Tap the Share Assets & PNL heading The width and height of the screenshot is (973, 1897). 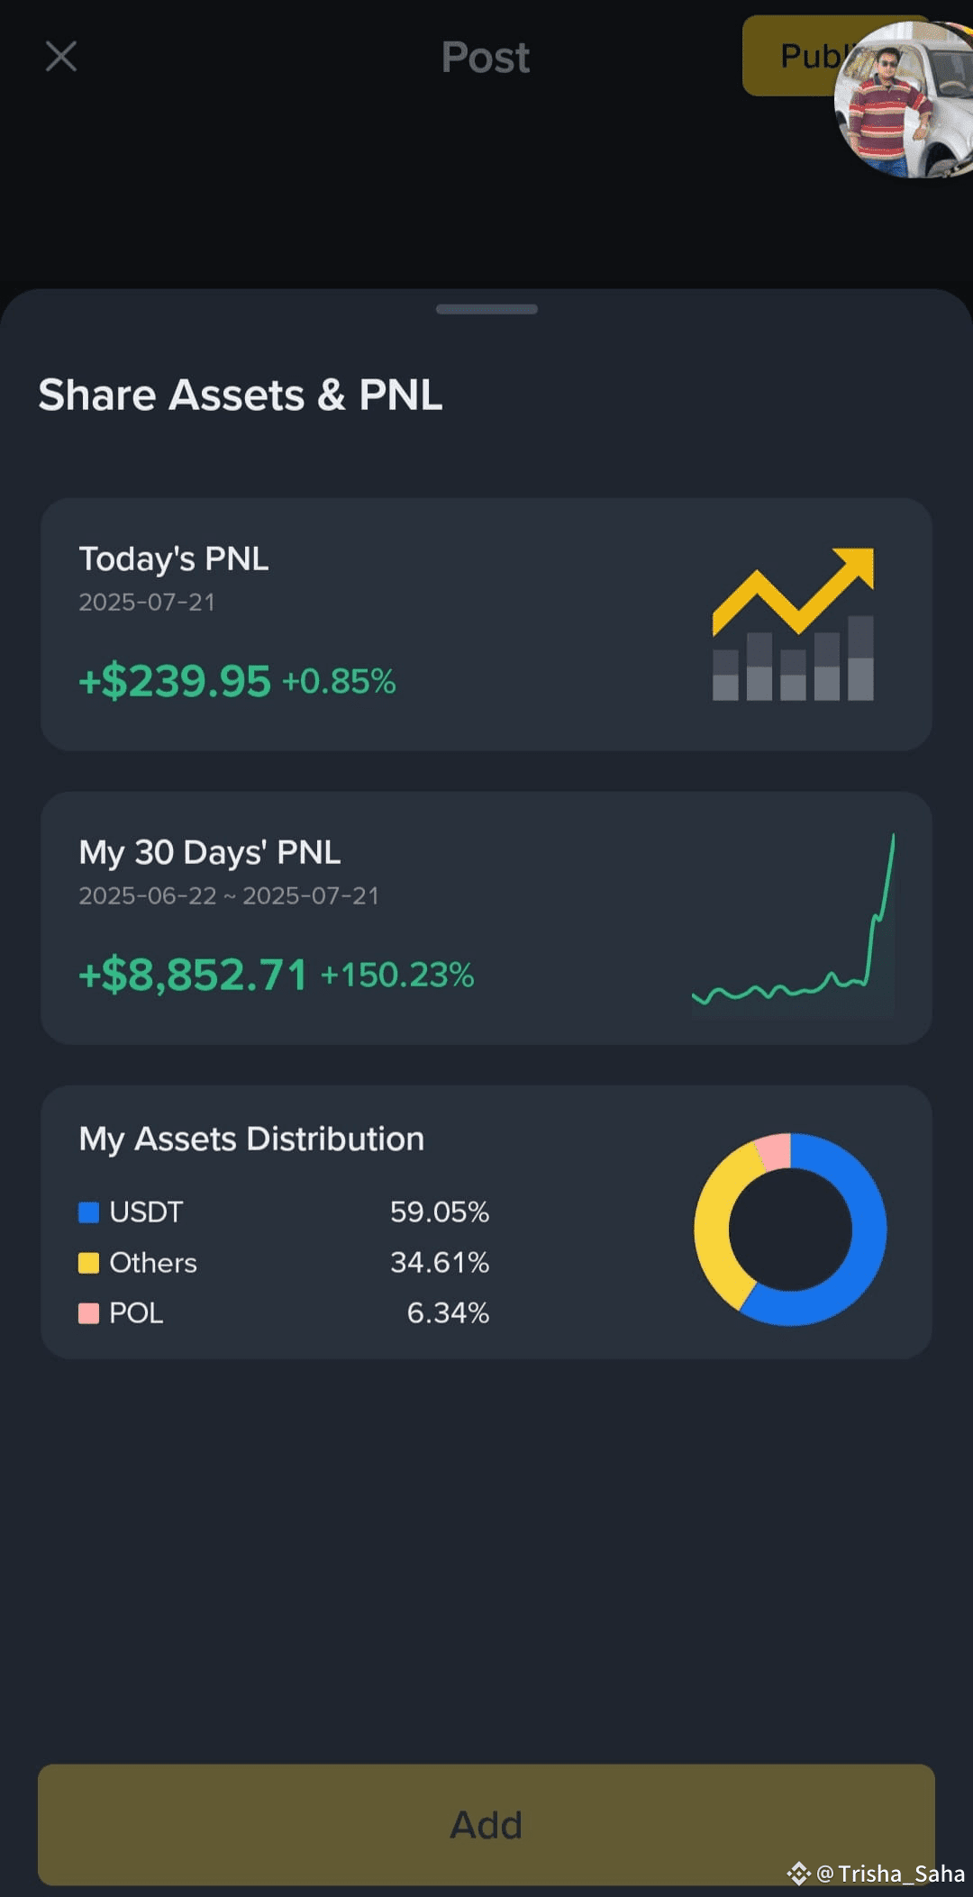241,395
